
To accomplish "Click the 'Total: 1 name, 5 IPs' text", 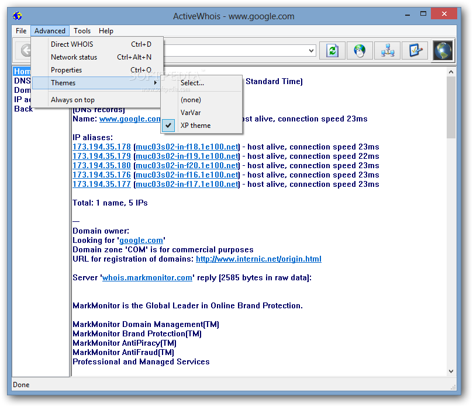I will tap(110, 203).
